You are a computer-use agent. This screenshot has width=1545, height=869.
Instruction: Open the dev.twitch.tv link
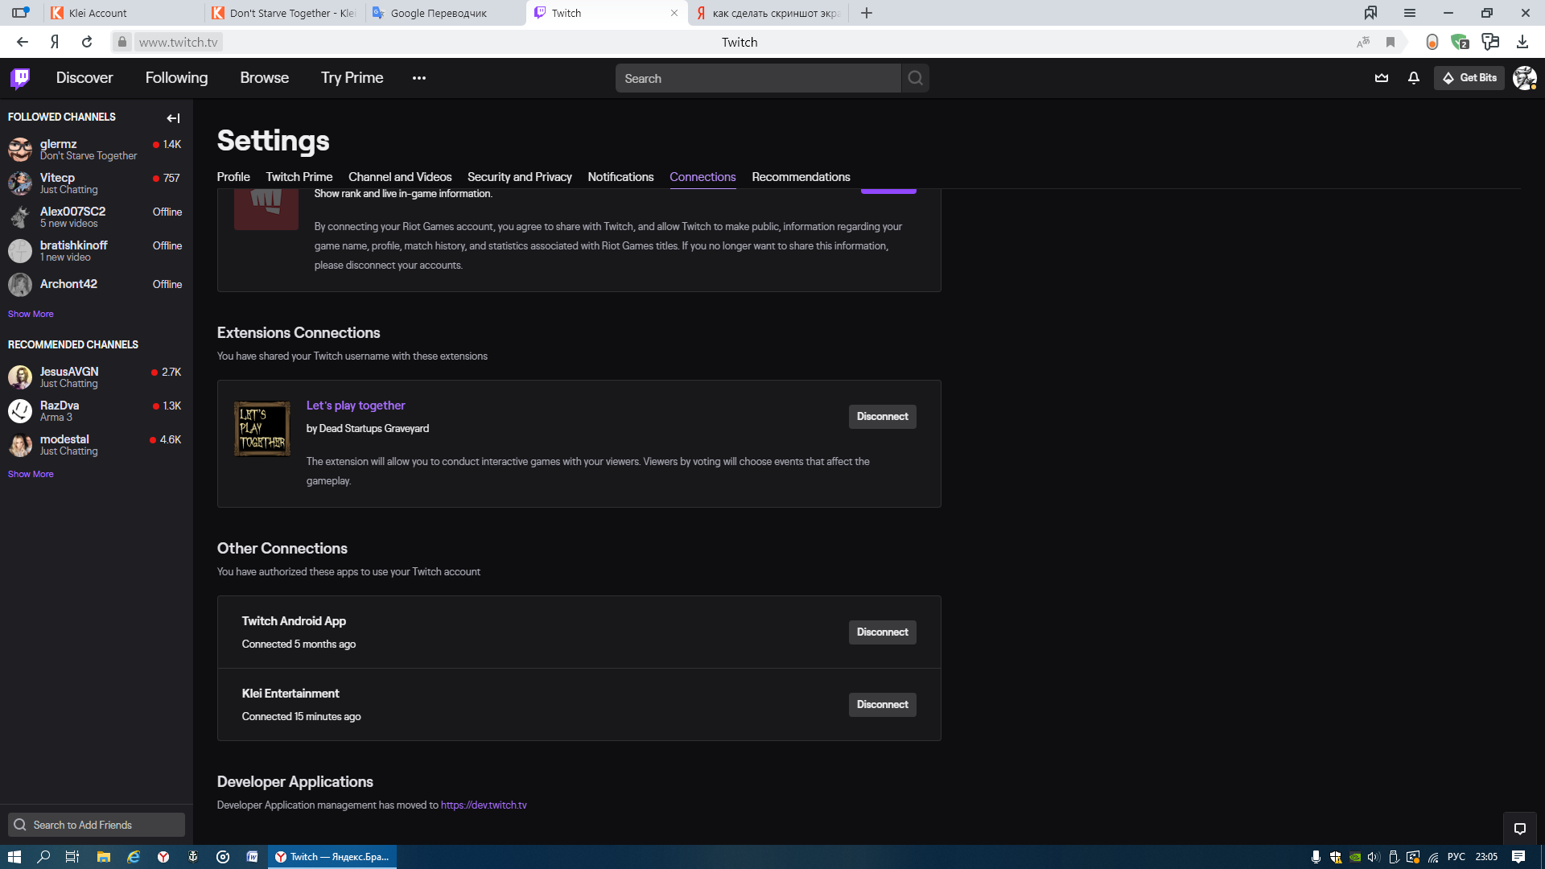click(484, 805)
